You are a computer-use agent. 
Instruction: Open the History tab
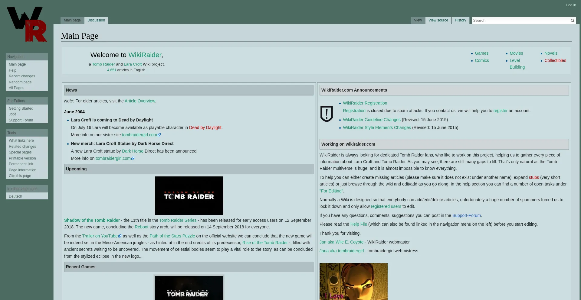[460, 20]
